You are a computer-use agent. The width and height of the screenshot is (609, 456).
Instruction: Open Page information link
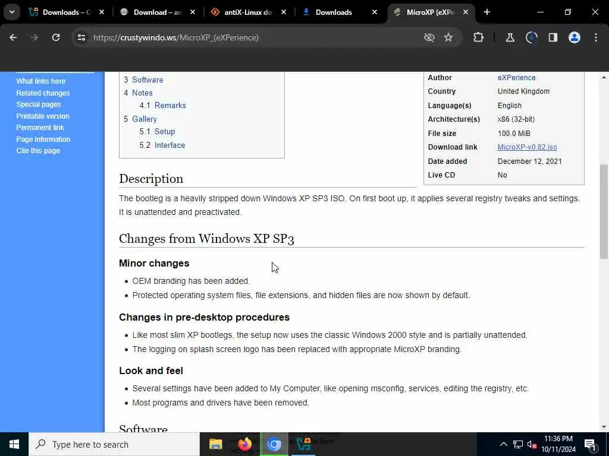click(x=43, y=139)
